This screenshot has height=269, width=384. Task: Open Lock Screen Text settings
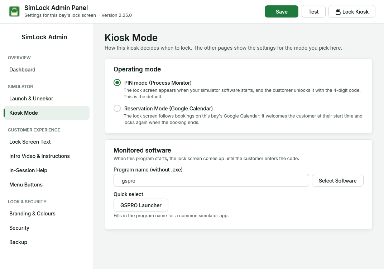47,142
